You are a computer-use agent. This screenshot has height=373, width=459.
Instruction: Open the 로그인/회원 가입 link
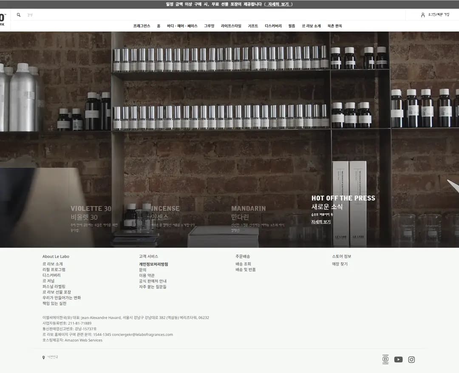pyautogui.click(x=439, y=14)
